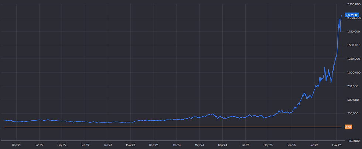362x149 pixels.
Task: Click the Sep '21 date label
Action: [16, 145]
